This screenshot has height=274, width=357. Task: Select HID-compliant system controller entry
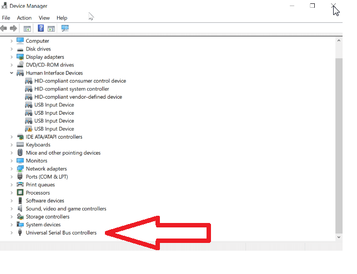point(72,89)
